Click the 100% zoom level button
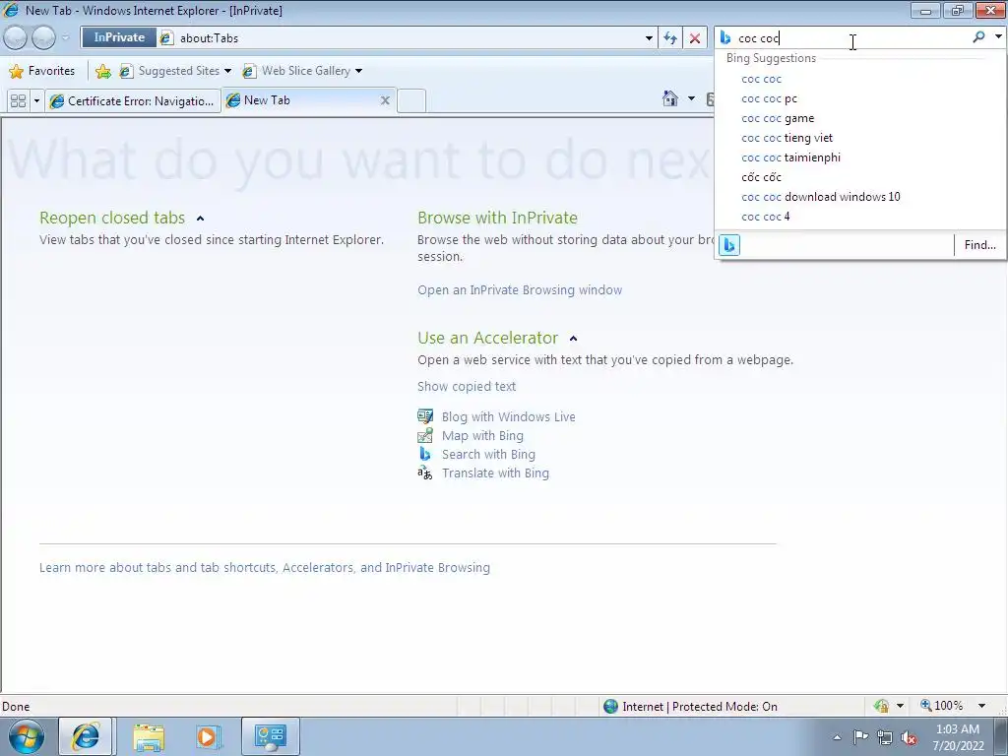This screenshot has height=756, width=1008. 942,706
